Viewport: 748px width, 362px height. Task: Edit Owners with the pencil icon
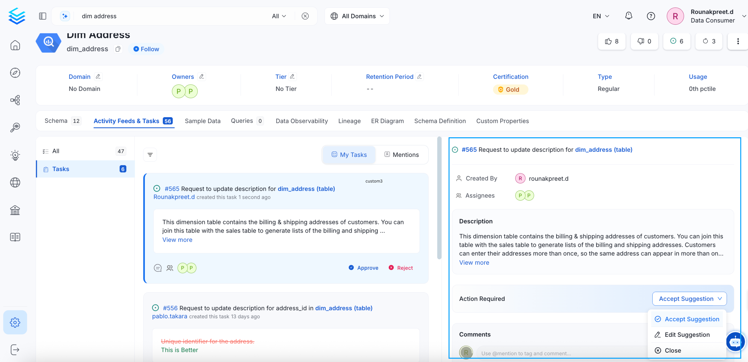pyautogui.click(x=202, y=77)
